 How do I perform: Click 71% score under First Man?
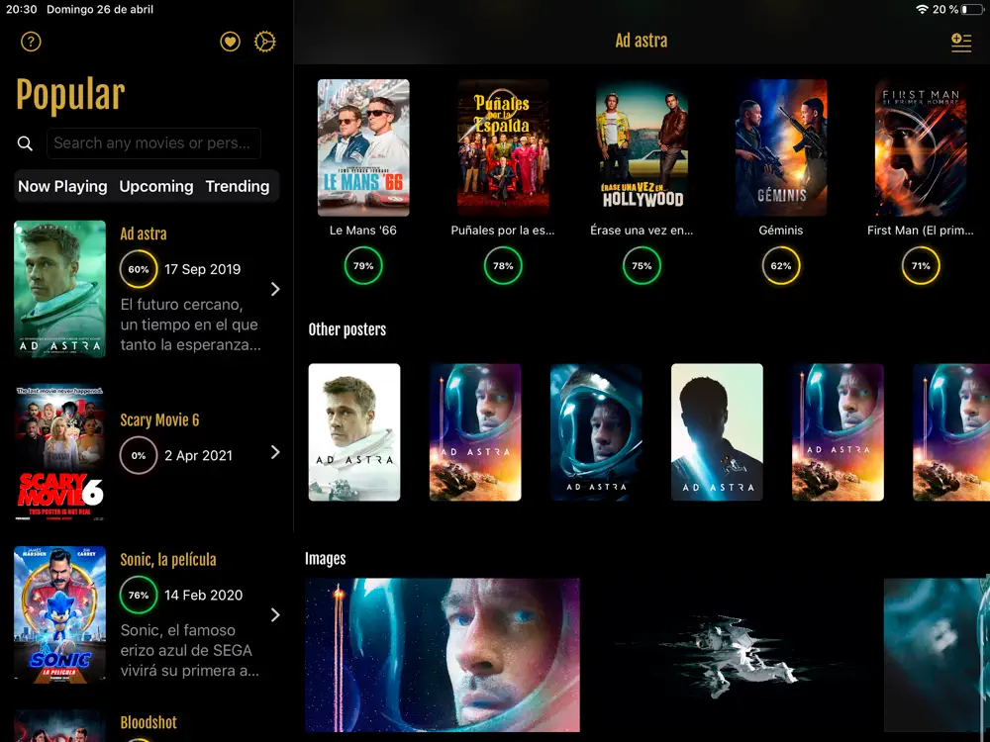921,265
